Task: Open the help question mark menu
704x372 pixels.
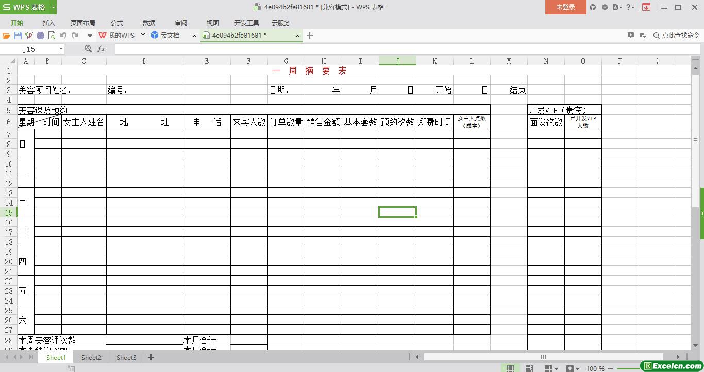Action: coord(630,7)
